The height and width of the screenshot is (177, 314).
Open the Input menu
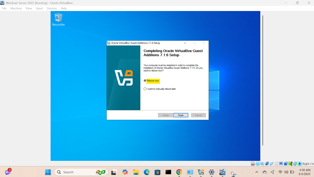(x=39, y=8)
